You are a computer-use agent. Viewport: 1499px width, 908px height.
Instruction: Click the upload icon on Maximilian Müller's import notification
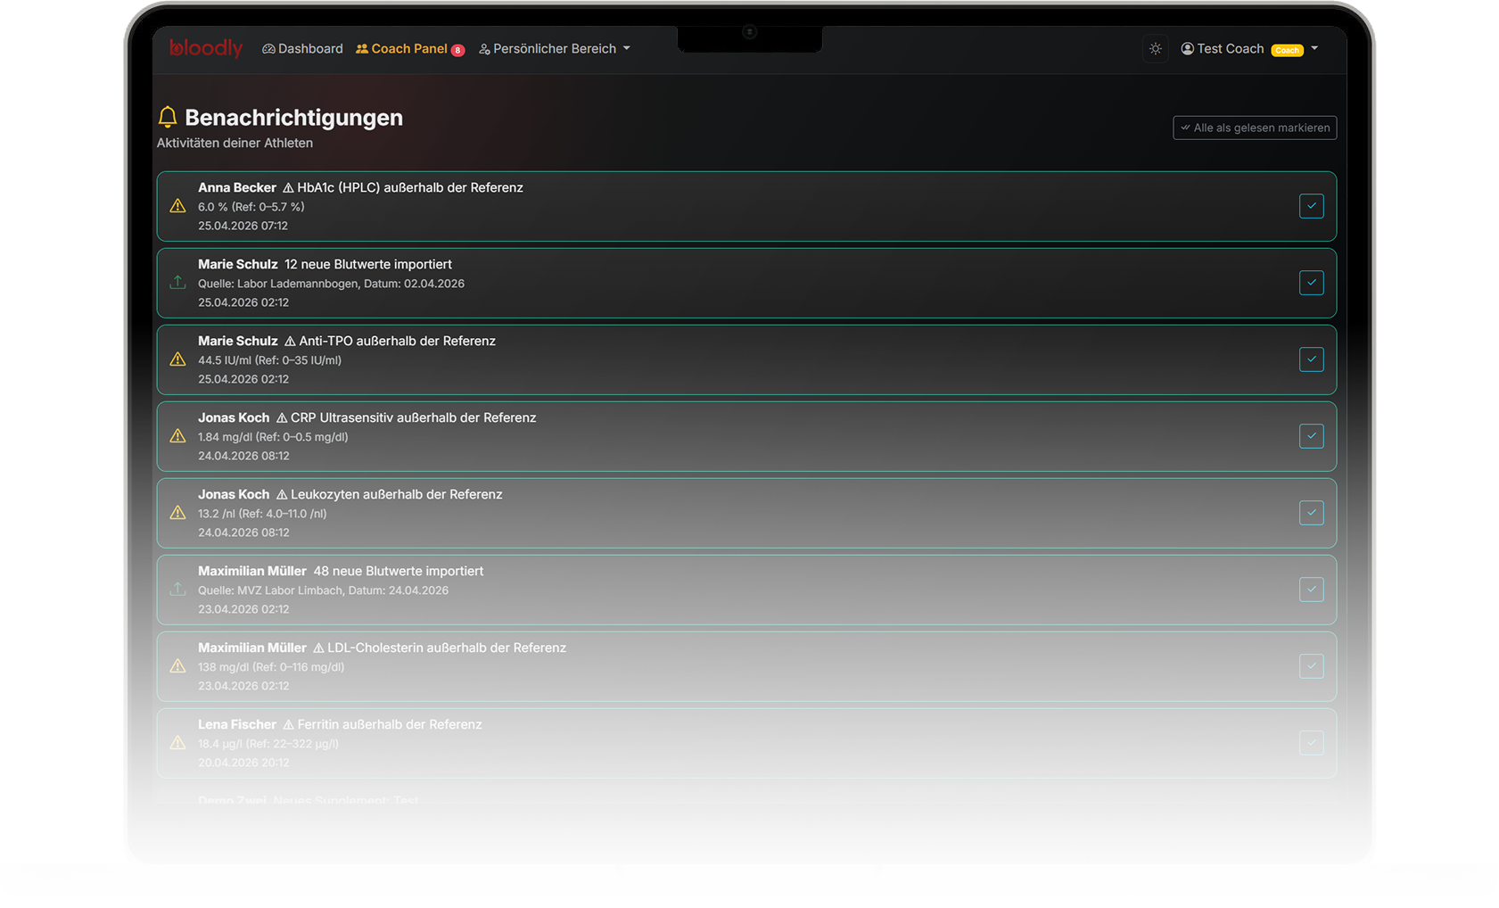tap(177, 590)
